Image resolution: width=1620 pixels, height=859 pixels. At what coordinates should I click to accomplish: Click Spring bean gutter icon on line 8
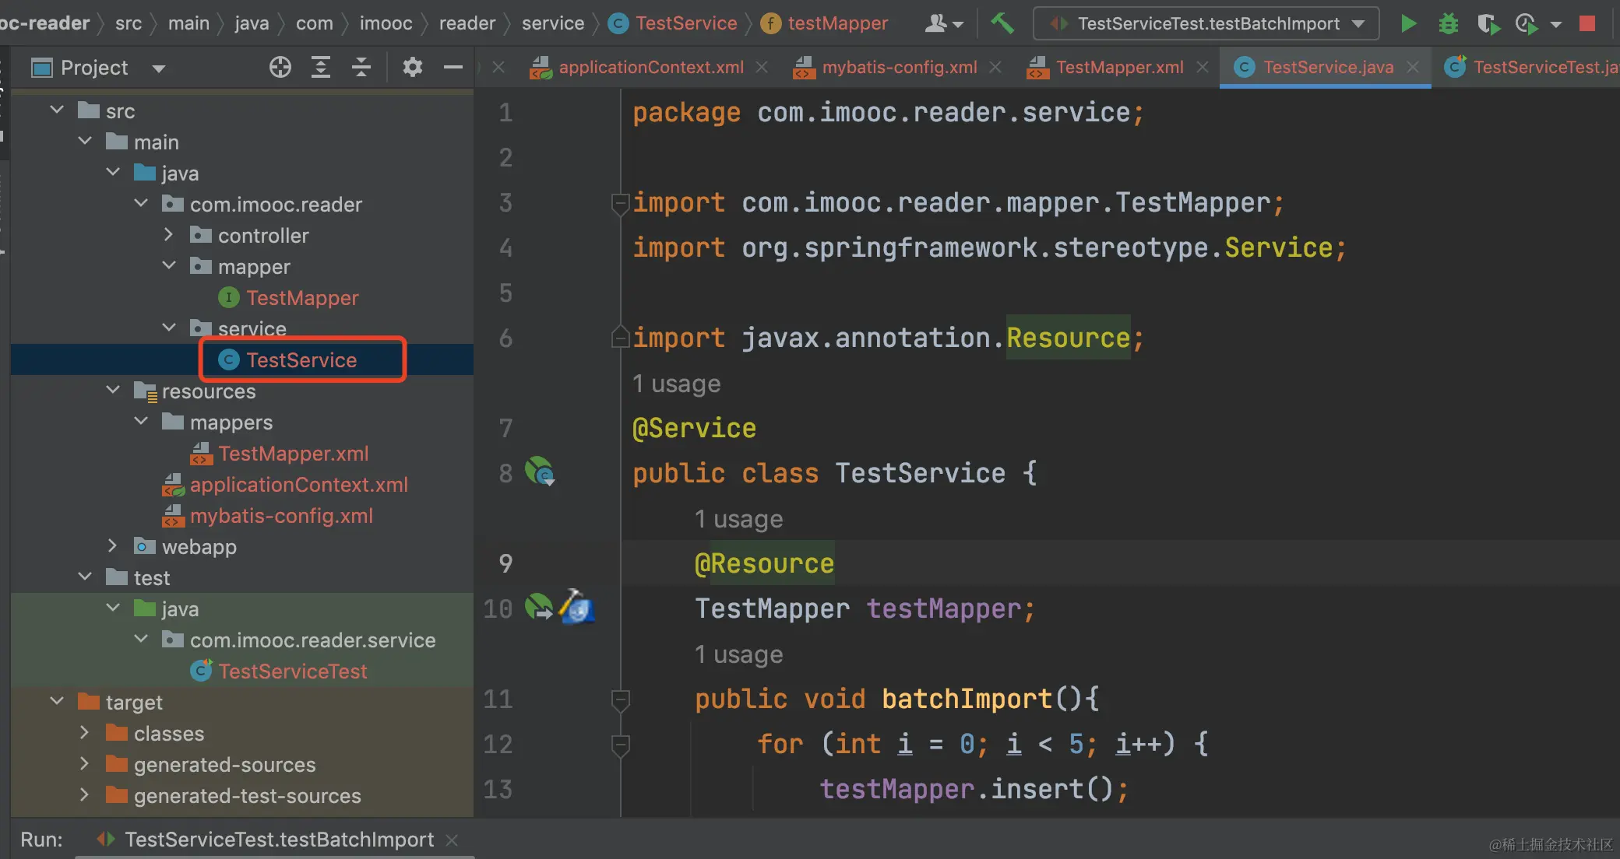click(x=539, y=472)
